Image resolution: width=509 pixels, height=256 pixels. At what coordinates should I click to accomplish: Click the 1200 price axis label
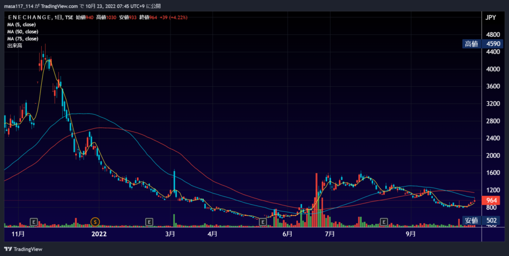pos(493,190)
